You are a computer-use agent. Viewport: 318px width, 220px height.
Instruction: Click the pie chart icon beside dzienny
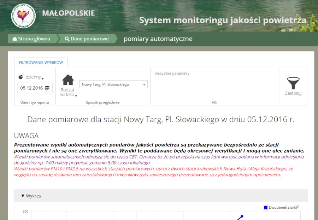coord(21,77)
